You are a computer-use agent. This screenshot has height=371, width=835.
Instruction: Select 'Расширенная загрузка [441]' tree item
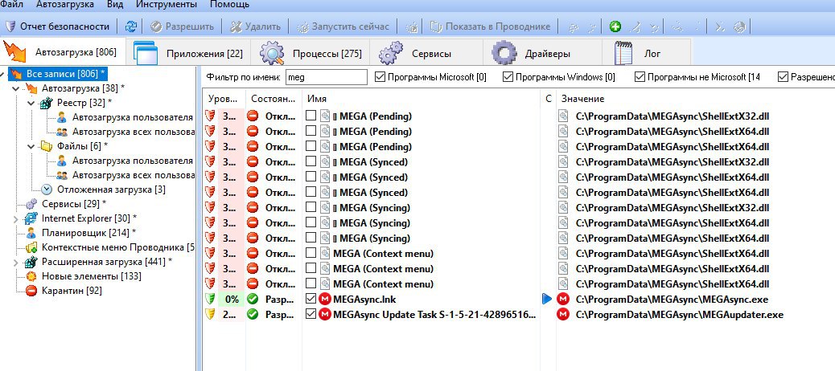point(106,262)
